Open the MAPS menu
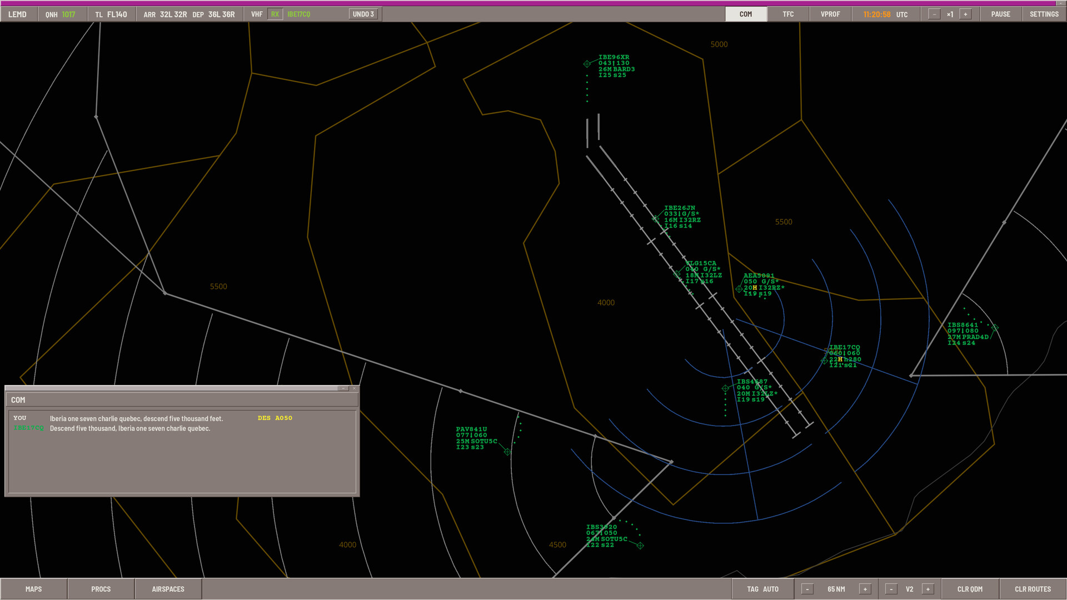The width and height of the screenshot is (1067, 600). (33, 589)
